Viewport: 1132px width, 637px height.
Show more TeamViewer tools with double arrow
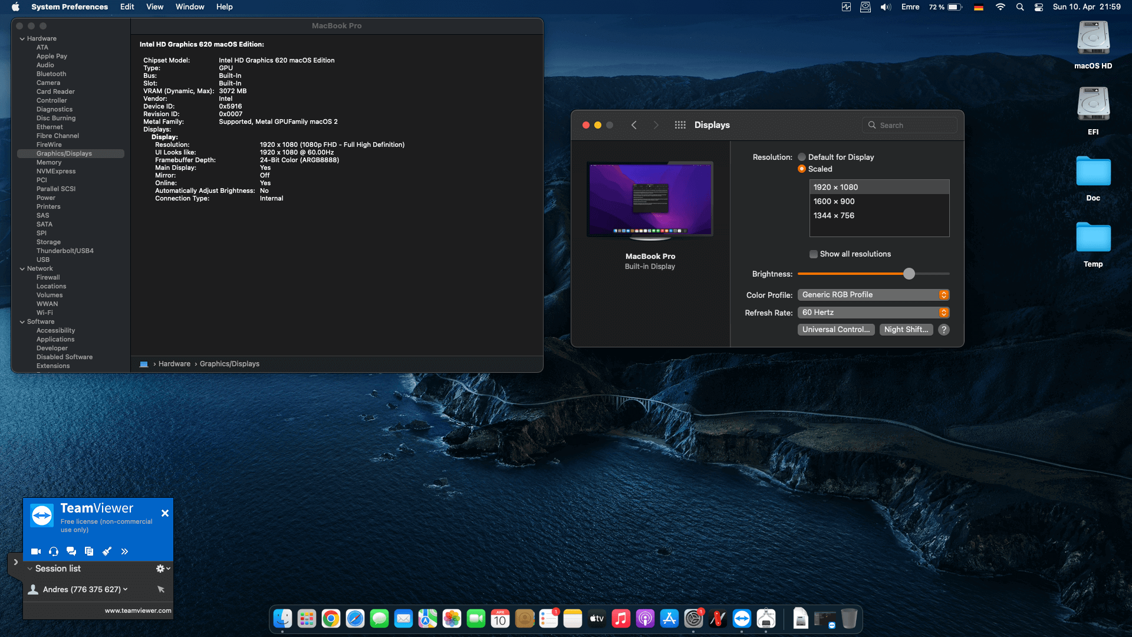(124, 551)
